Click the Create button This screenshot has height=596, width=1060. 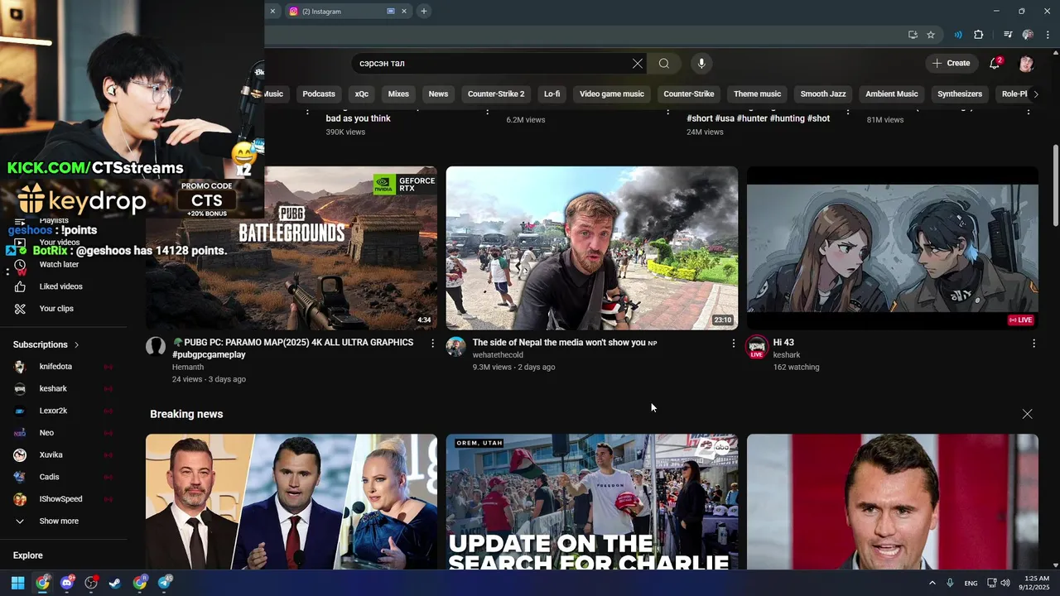(951, 63)
